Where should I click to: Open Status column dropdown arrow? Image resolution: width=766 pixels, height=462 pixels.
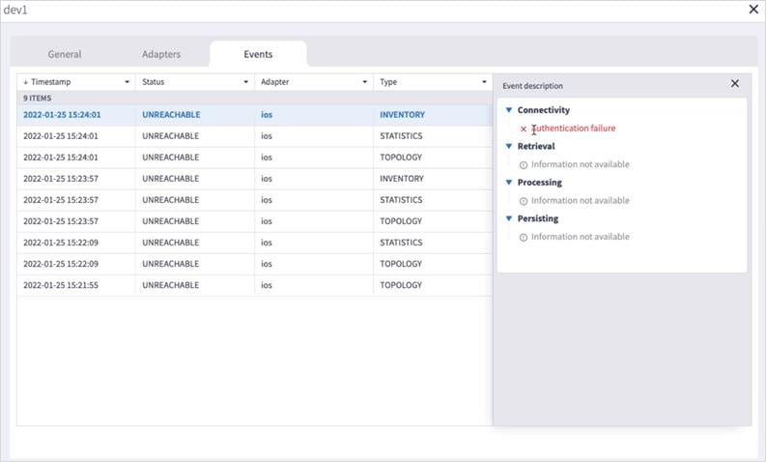(245, 82)
